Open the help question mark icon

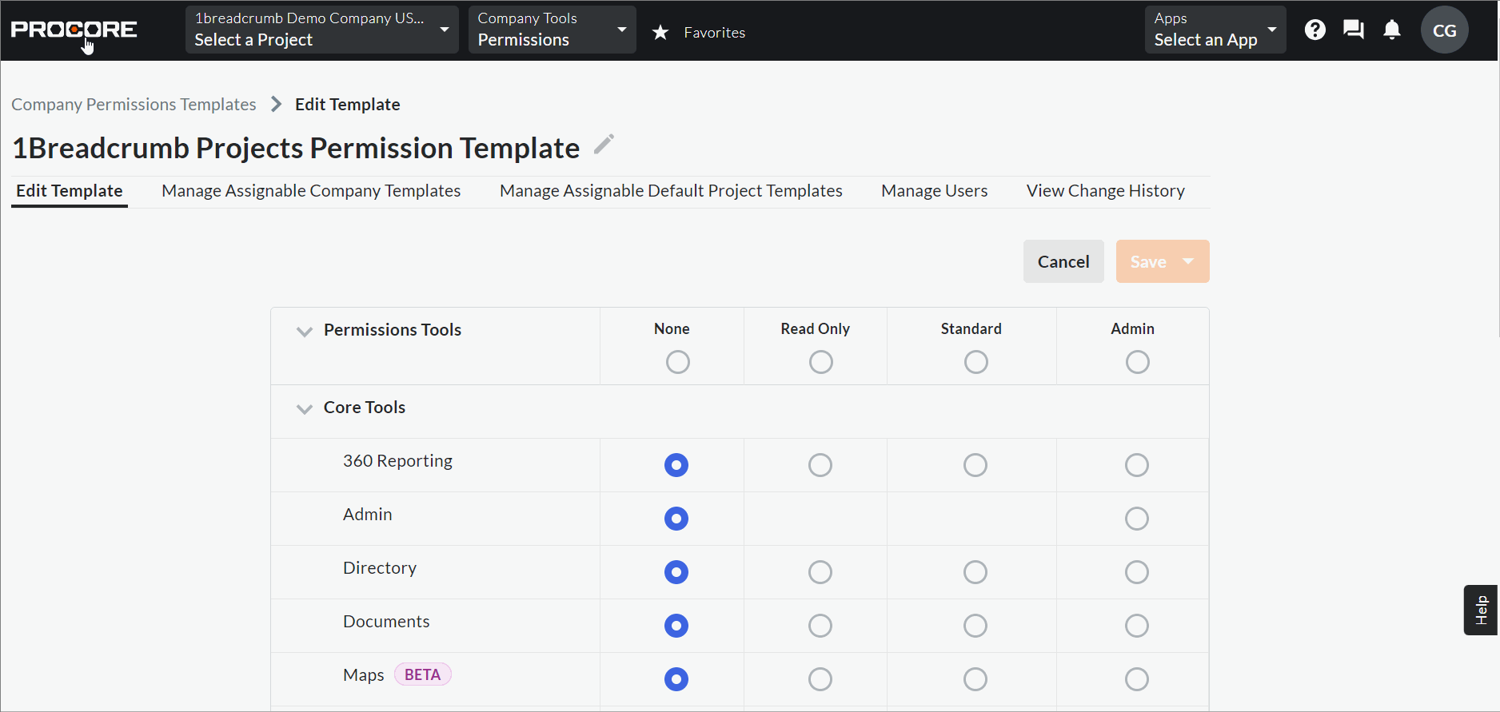click(x=1314, y=30)
